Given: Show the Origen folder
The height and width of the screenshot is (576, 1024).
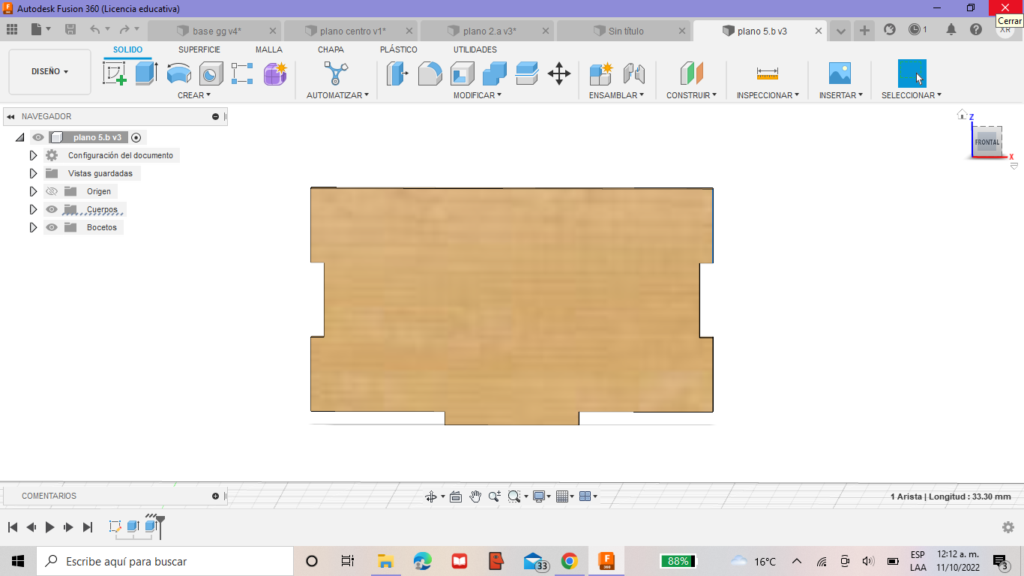Looking at the screenshot, I should pos(52,191).
